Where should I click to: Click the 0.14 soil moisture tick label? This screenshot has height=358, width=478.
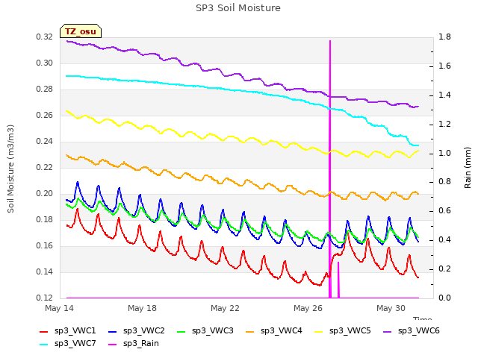point(45,272)
